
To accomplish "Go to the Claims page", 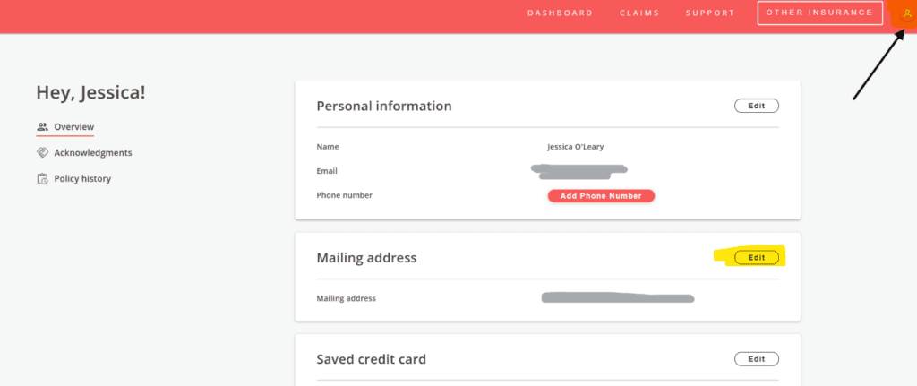I will (x=639, y=13).
